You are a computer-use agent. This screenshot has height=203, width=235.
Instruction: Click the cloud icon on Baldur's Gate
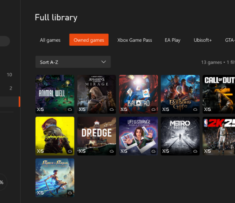click(195, 109)
